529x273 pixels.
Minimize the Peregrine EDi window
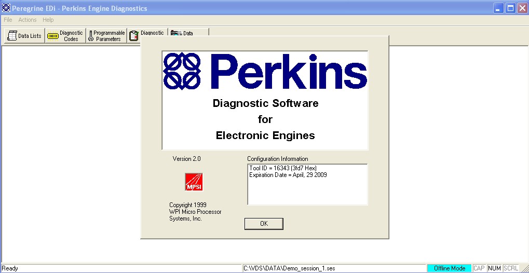click(x=498, y=8)
